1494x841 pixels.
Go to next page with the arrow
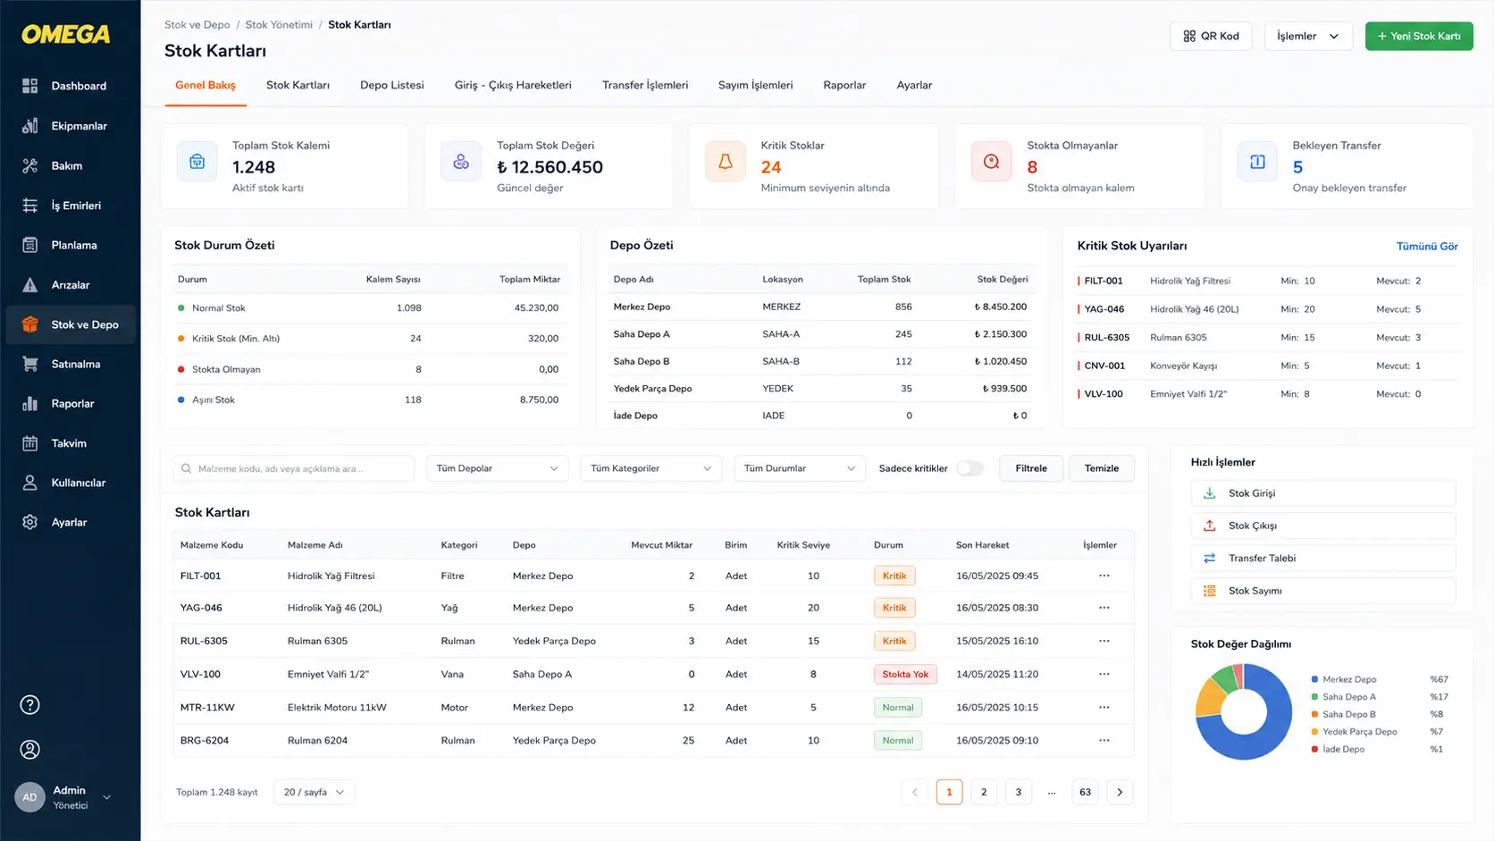tap(1120, 792)
